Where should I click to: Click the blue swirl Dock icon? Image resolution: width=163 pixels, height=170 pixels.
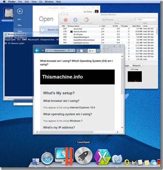pyautogui.click(x=117, y=159)
